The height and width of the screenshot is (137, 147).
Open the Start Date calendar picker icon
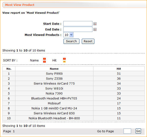click(x=95, y=24)
